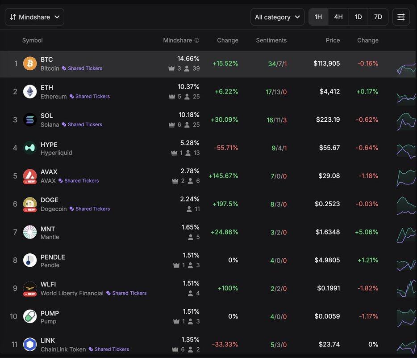The image size is (417, 358).
Task: Click the ChainLink Token logo
Action: tap(30, 345)
